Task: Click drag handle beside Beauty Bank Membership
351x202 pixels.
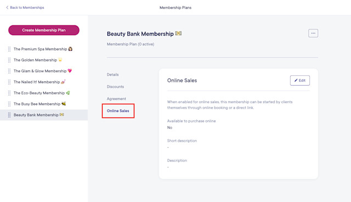Action: click(9, 115)
